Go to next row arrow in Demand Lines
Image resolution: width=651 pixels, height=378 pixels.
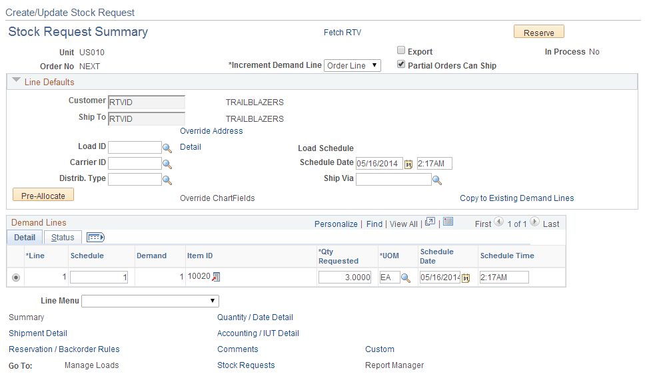(x=535, y=222)
